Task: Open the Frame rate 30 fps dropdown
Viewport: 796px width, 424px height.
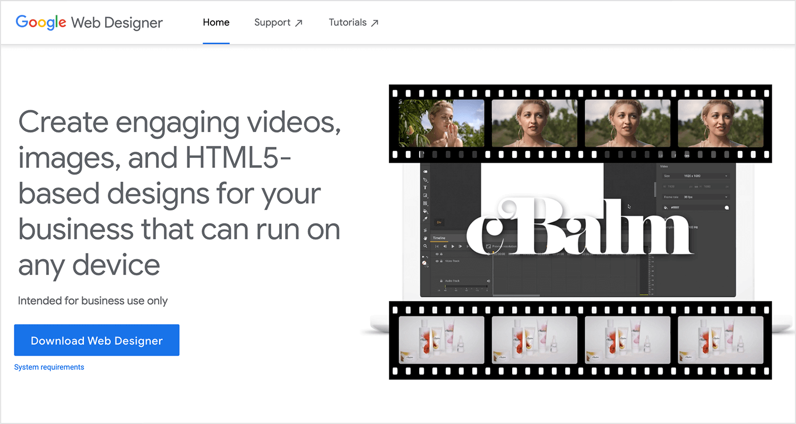Action: (696, 197)
